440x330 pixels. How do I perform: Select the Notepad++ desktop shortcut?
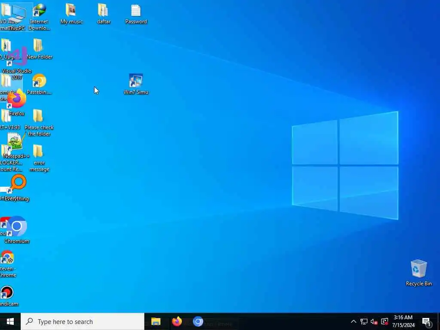coord(16,146)
